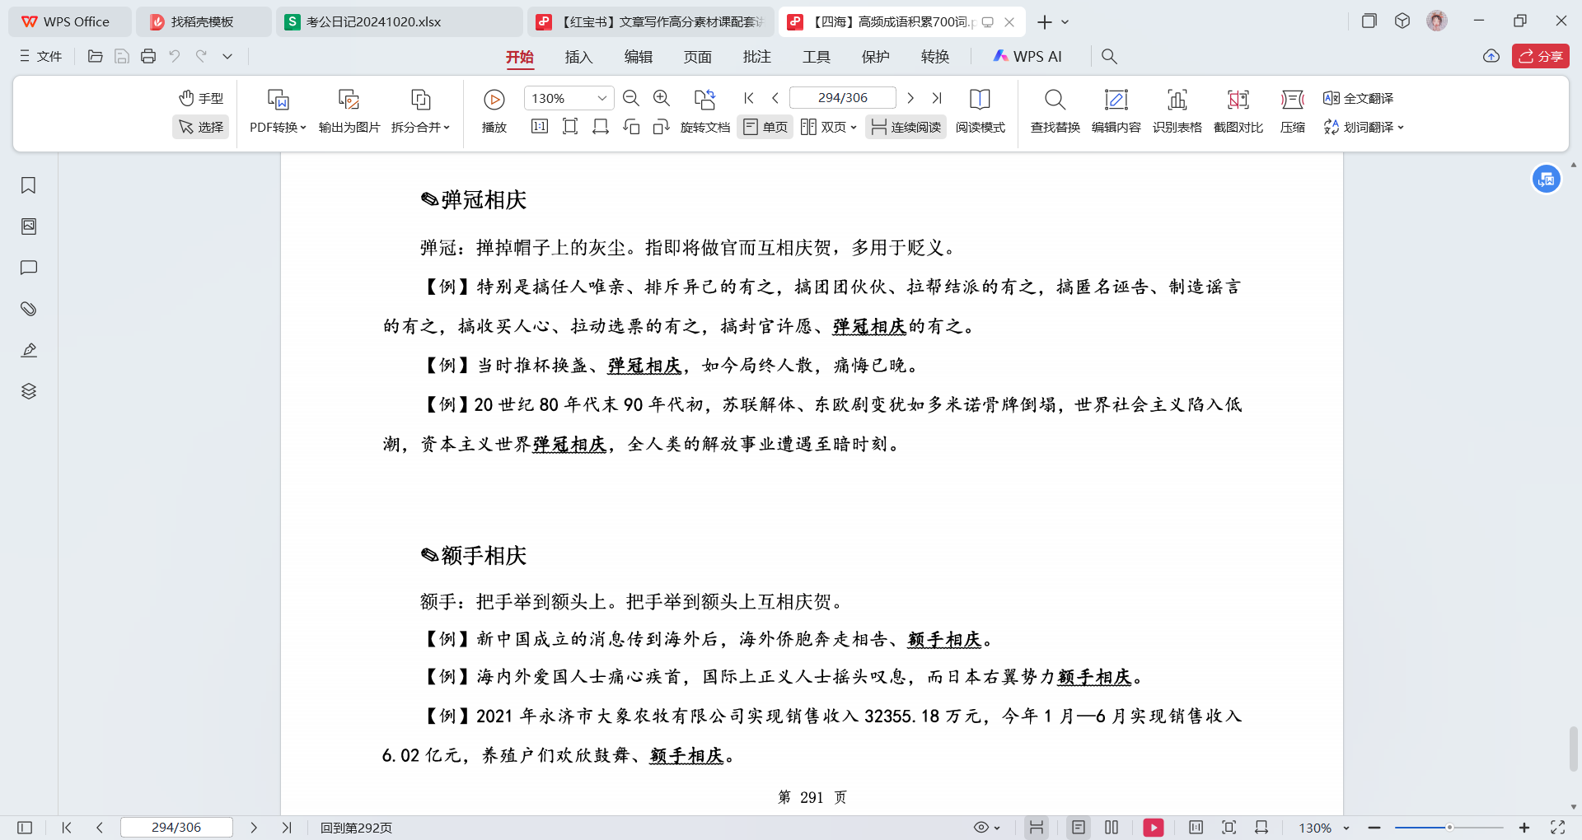Click the 压缩 compress icon
1582x840 pixels.
tap(1292, 100)
